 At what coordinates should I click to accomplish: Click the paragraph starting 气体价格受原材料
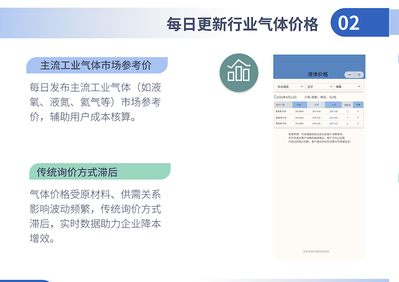[x=95, y=216]
